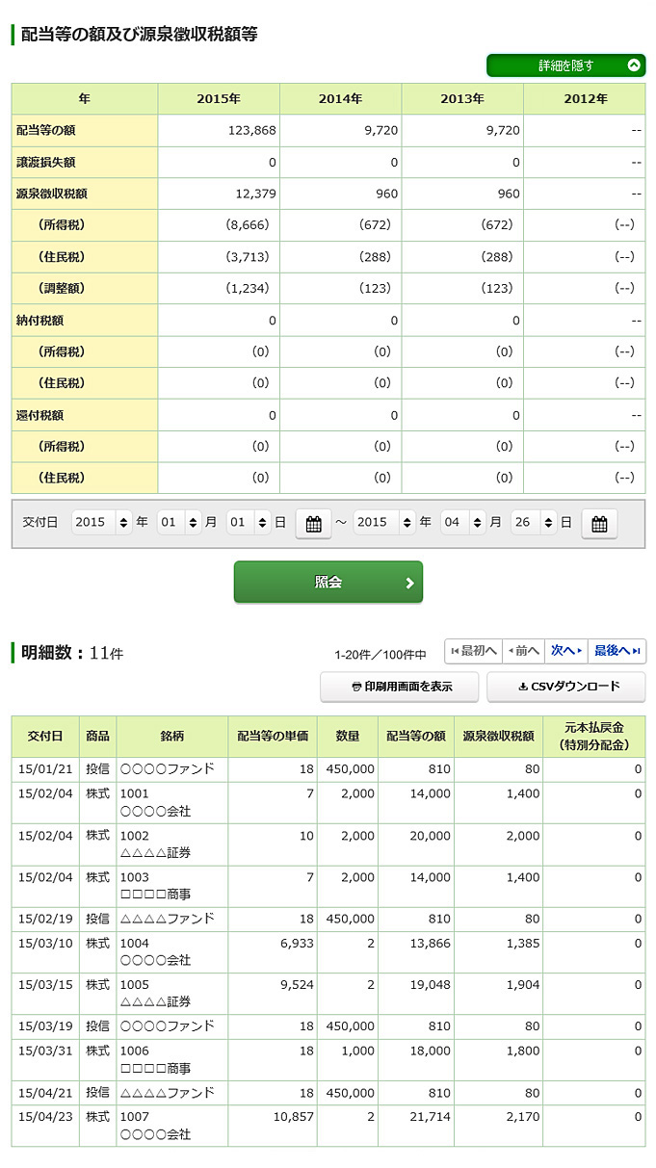This screenshot has height=1168, width=656.
Task: Open the start month 01 dropdown
Action: point(179,522)
